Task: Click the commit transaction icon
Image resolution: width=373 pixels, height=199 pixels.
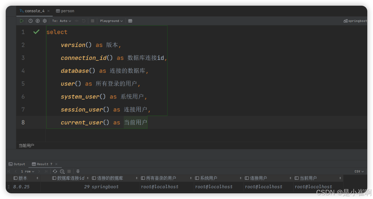Action: pos(76,21)
